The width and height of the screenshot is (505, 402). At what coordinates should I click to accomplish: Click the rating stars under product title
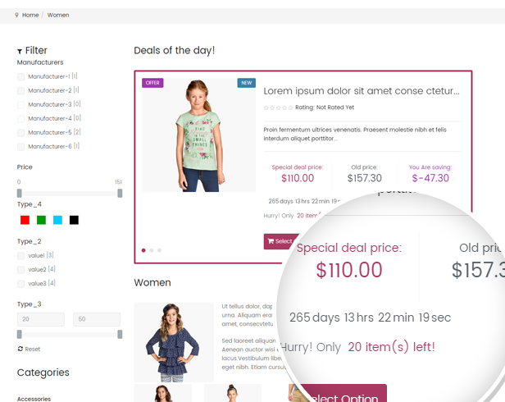tap(278, 107)
